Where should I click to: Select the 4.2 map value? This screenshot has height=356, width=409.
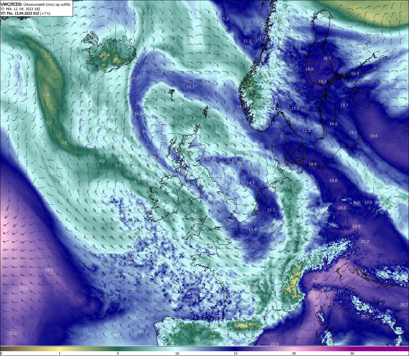tap(102, 161)
